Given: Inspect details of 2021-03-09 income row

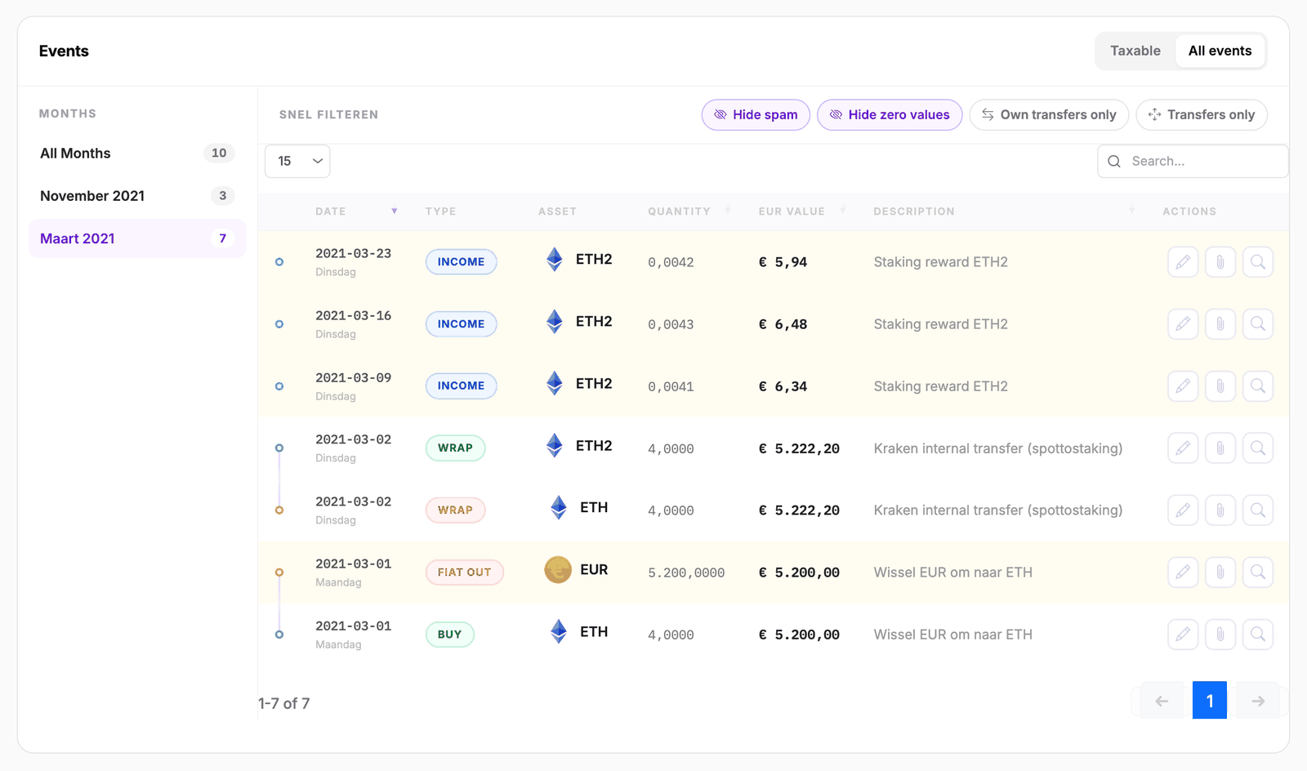Looking at the screenshot, I should click(1258, 386).
